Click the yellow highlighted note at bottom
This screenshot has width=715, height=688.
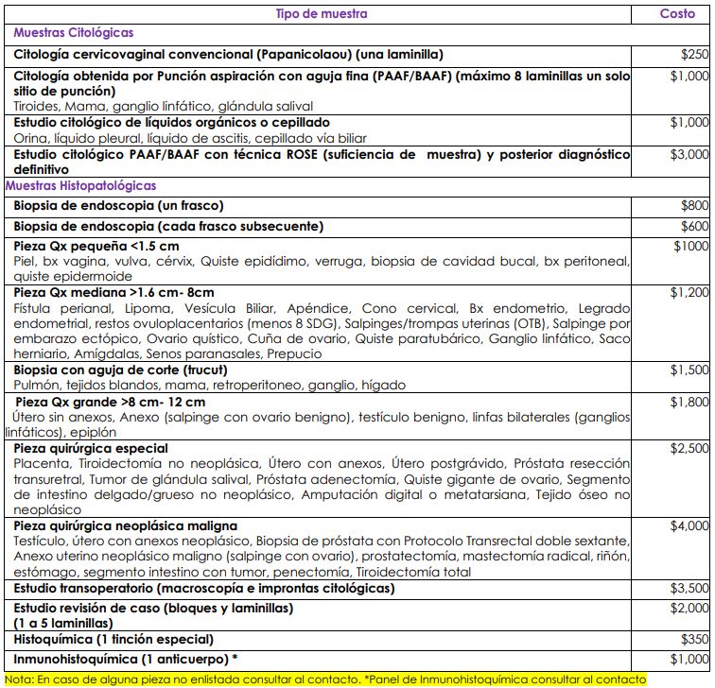[326, 679]
